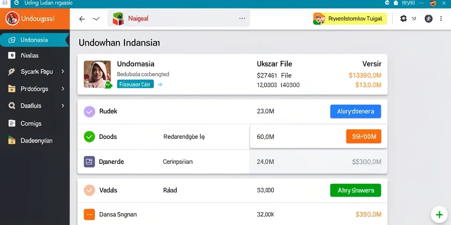Toggle the purple check on Rudek row
451x225 pixels.
pyautogui.click(x=89, y=111)
